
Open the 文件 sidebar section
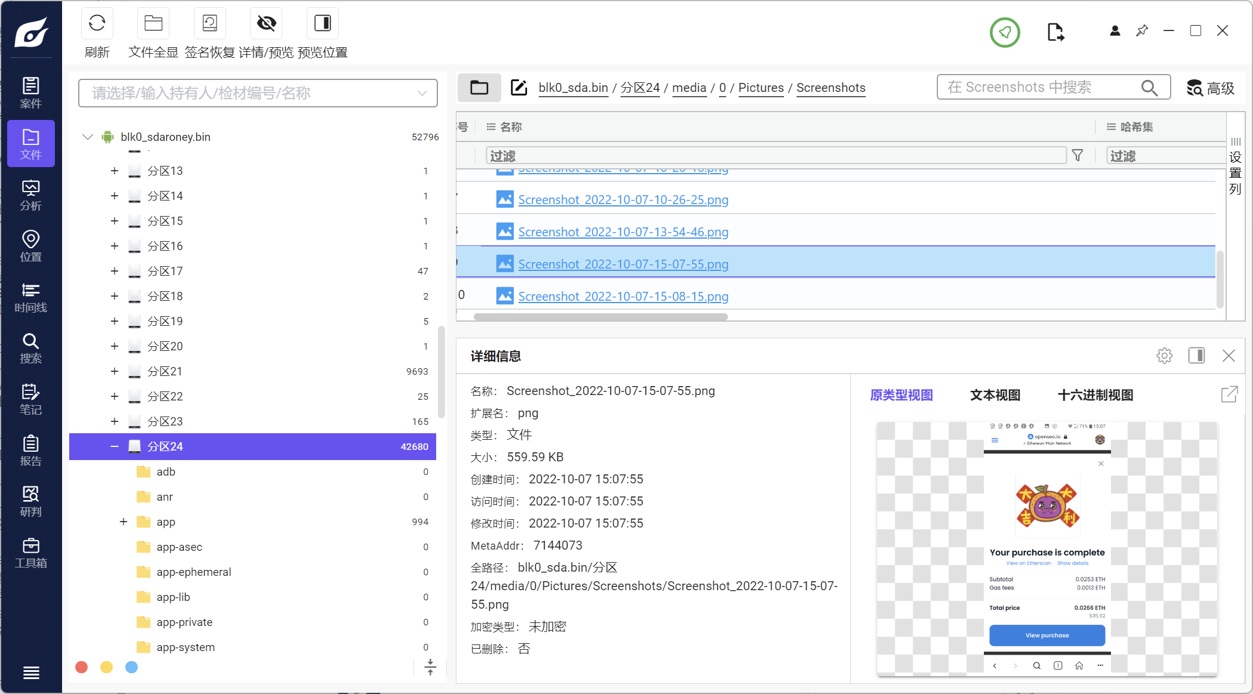31,144
